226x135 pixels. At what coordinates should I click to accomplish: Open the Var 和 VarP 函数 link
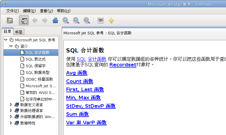click(86, 122)
